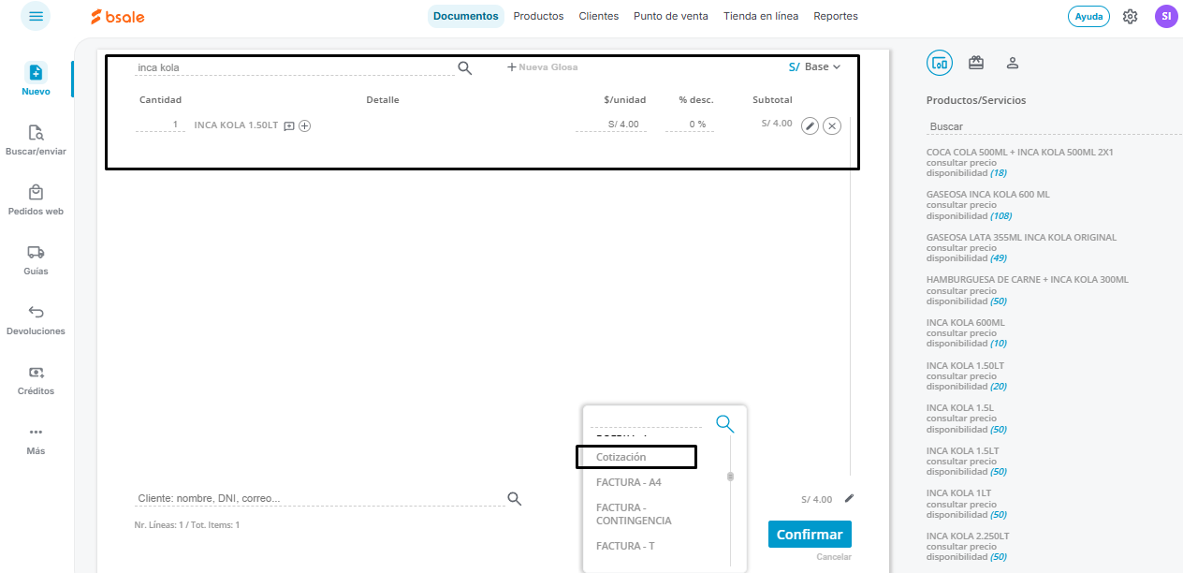Click the document type search magnifier
The width and height of the screenshot is (1183, 573).
724,423
